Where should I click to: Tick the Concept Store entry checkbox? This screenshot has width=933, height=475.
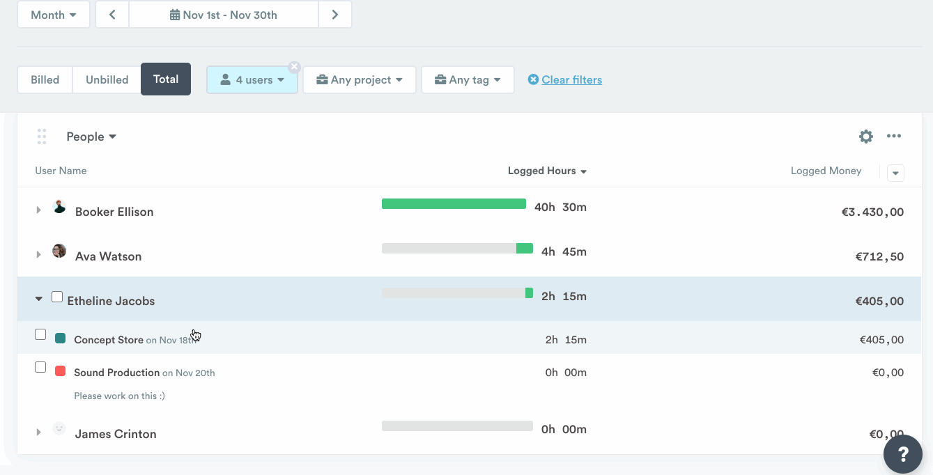click(x=40, y=335)
